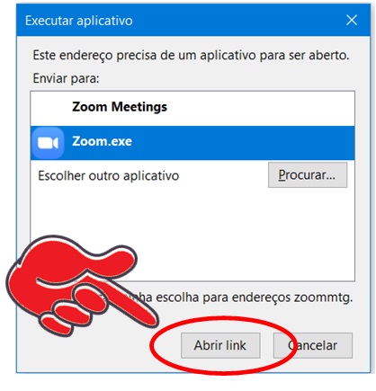Confirm with the Abrir link button
The image size is (376, 391).
coord(220,345)
